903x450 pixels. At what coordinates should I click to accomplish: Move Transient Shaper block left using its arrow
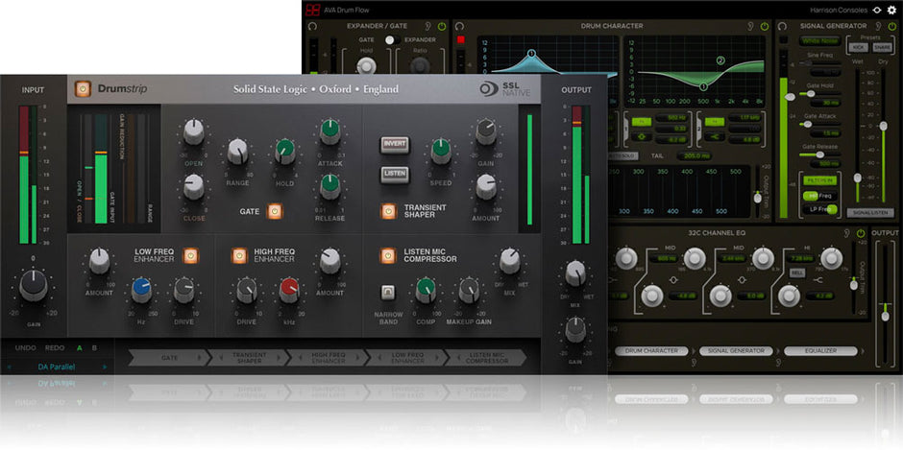tap(221, 357)
